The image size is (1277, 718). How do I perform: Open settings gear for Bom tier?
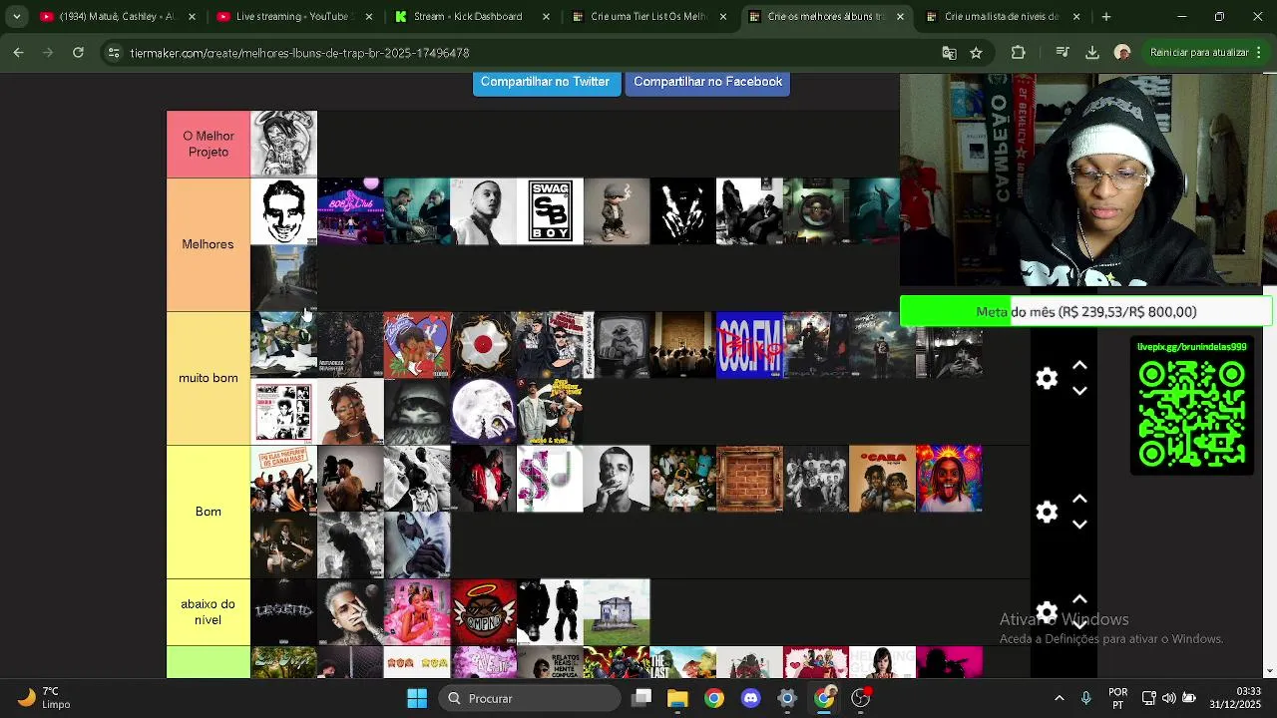pos(1047,512)
